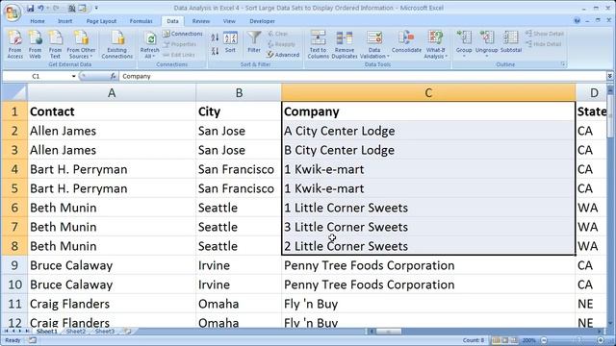Screen dimensions: 616x346
Task: Import data From Web
Action: click(35, 45)
